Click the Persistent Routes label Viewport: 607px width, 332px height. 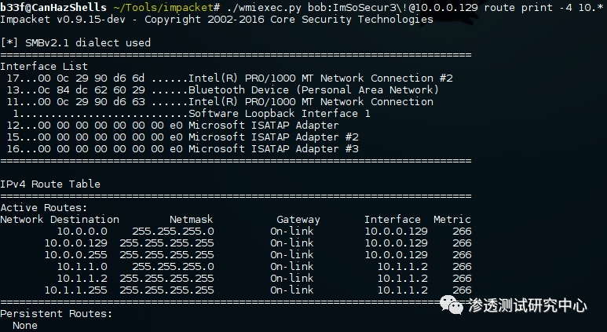coord(57,313)
